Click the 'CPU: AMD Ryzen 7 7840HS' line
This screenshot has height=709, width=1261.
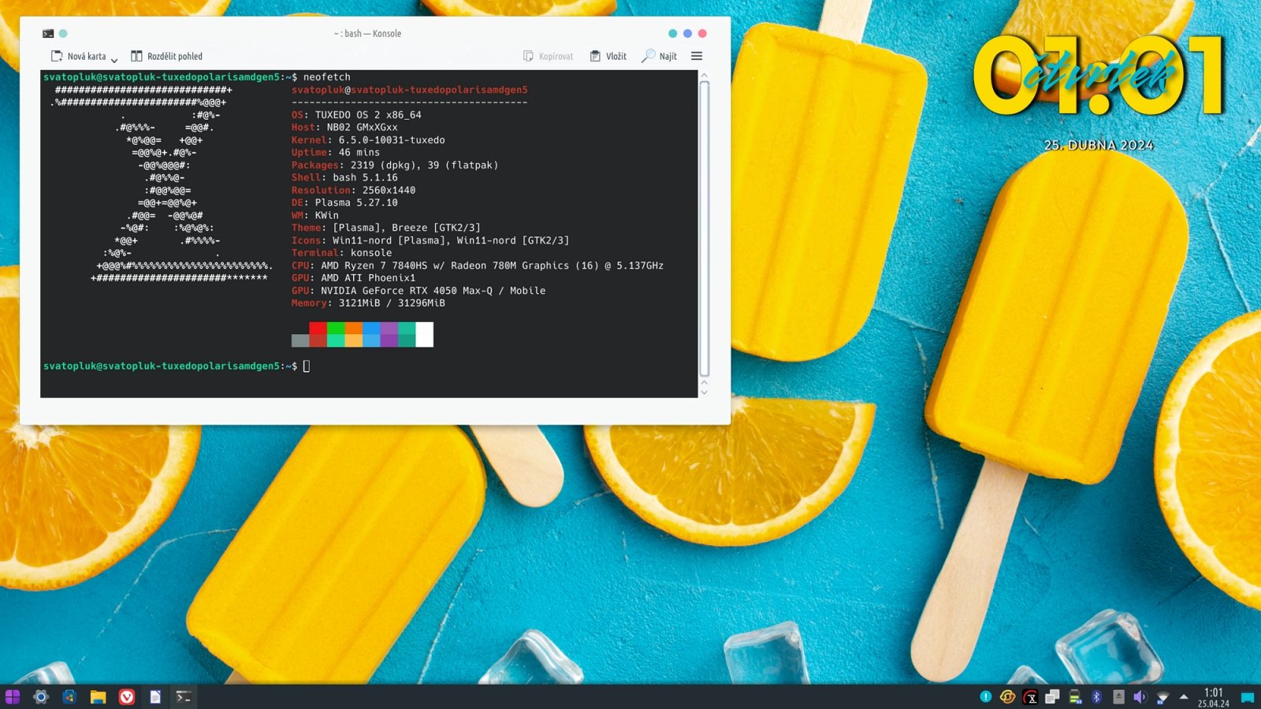pyautogui.click(x=478, y=265)
